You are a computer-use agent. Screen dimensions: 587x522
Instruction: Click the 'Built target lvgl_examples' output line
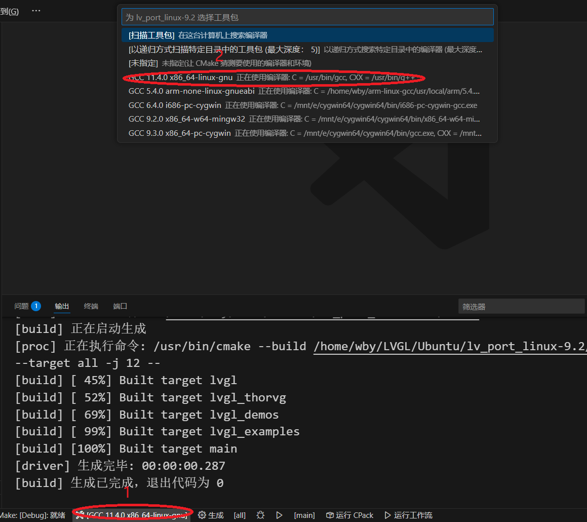pyautogui.click(x=157, y=431)
